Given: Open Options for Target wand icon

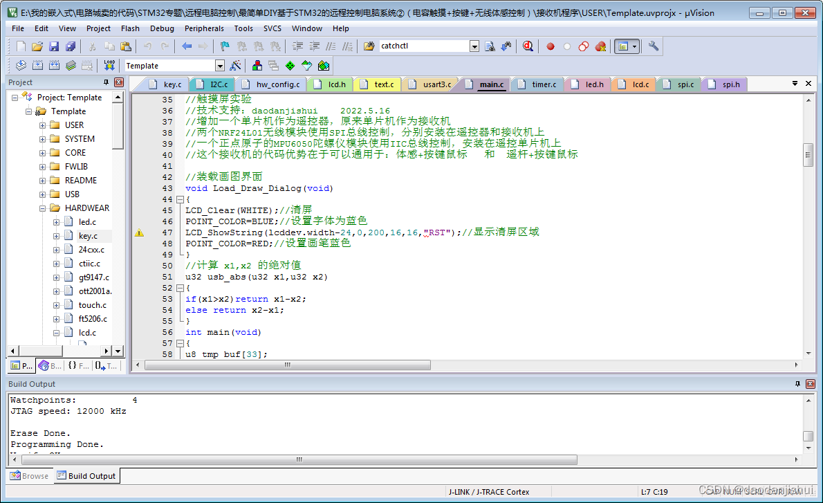Looking at the screenshot, I should (235, 66).
